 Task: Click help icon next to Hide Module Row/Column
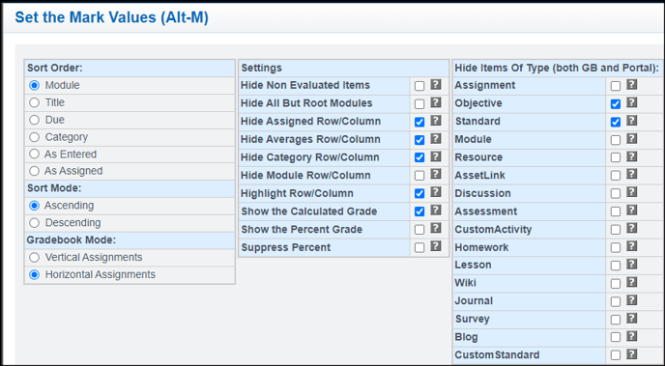coord(436,175)
